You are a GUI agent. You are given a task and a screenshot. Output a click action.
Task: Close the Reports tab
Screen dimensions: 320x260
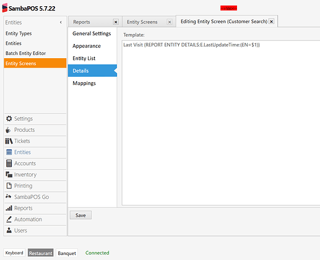[x=116, y=22]
